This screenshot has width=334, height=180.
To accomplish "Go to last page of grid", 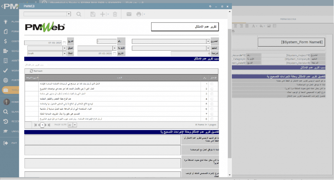I will pyautogui.click(x=49, y=125).
